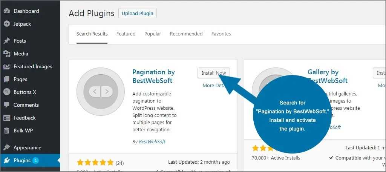
Task: Open the Pagination by BestWebSoft title link
Action: click(153, 76)
